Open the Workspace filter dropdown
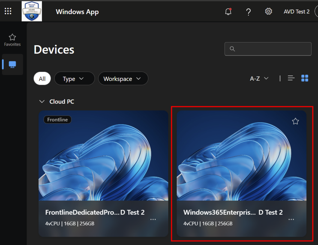This screenshot has width=318, height=245. coord(123,79)
